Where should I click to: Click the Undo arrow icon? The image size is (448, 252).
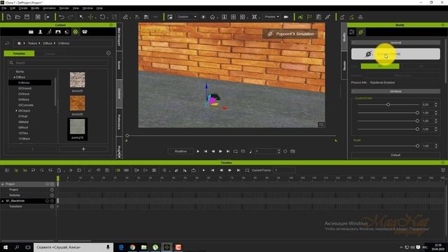pos(62,17)
